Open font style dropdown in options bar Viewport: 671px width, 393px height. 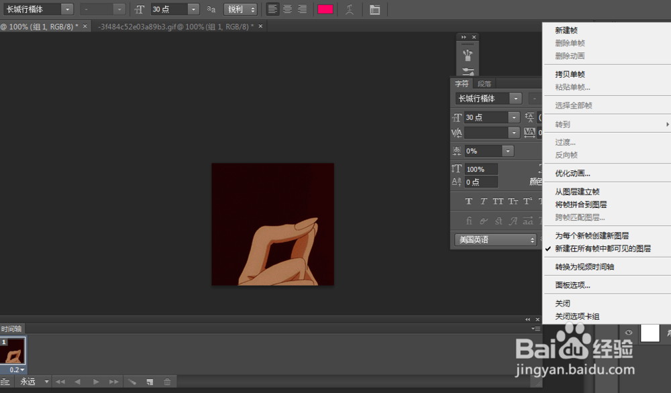(x=119, y=9)
